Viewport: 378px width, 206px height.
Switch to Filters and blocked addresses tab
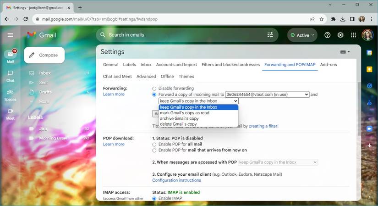pos(230,65)
